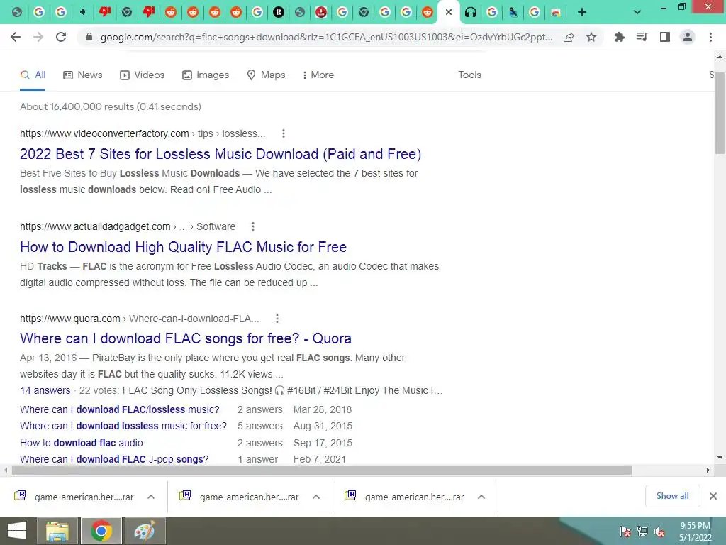The height and width of the screenshot is (545, 726).
Task: Click the quora.com URL breadcrumb
Action: coord(140,319)
